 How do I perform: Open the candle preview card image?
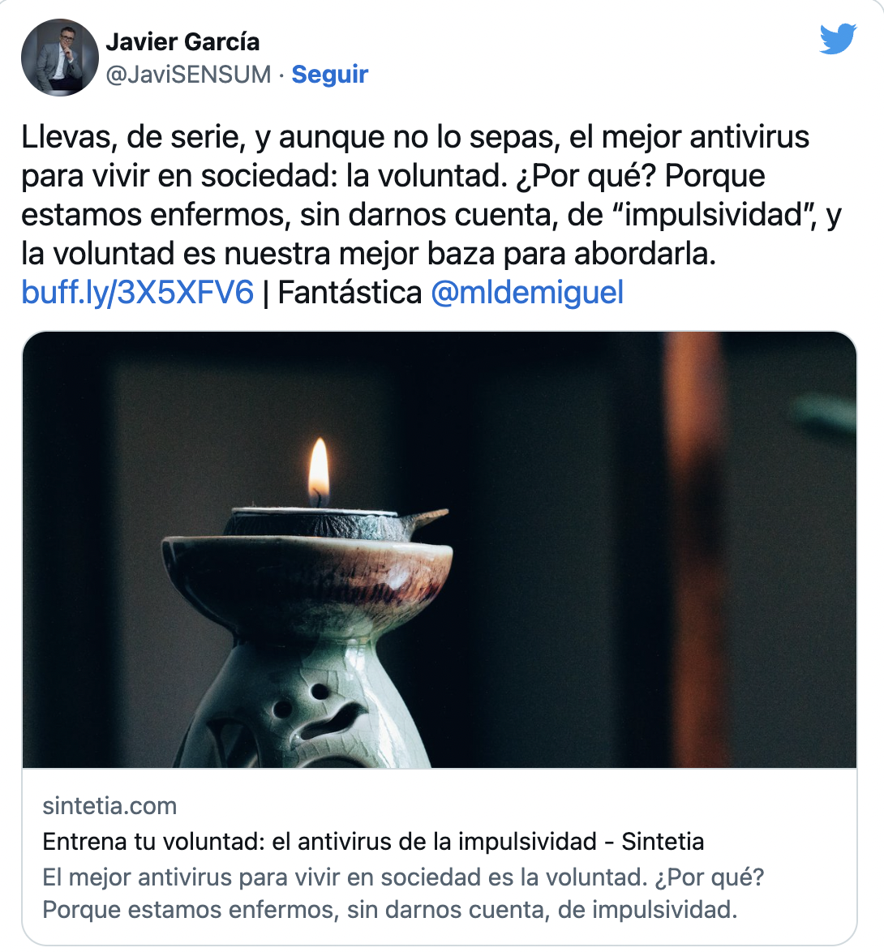[x=440, y=550]
